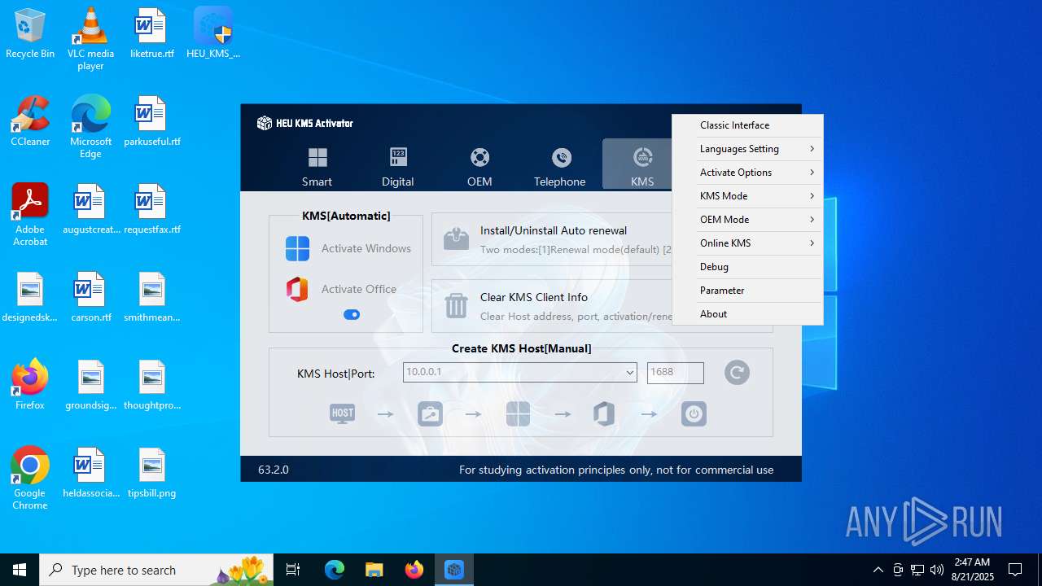Expand the KMS Mode submenu

[x=747, y=196]
